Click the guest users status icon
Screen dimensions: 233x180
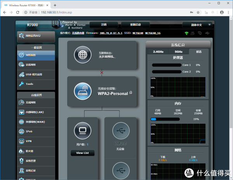click(193, 33)
